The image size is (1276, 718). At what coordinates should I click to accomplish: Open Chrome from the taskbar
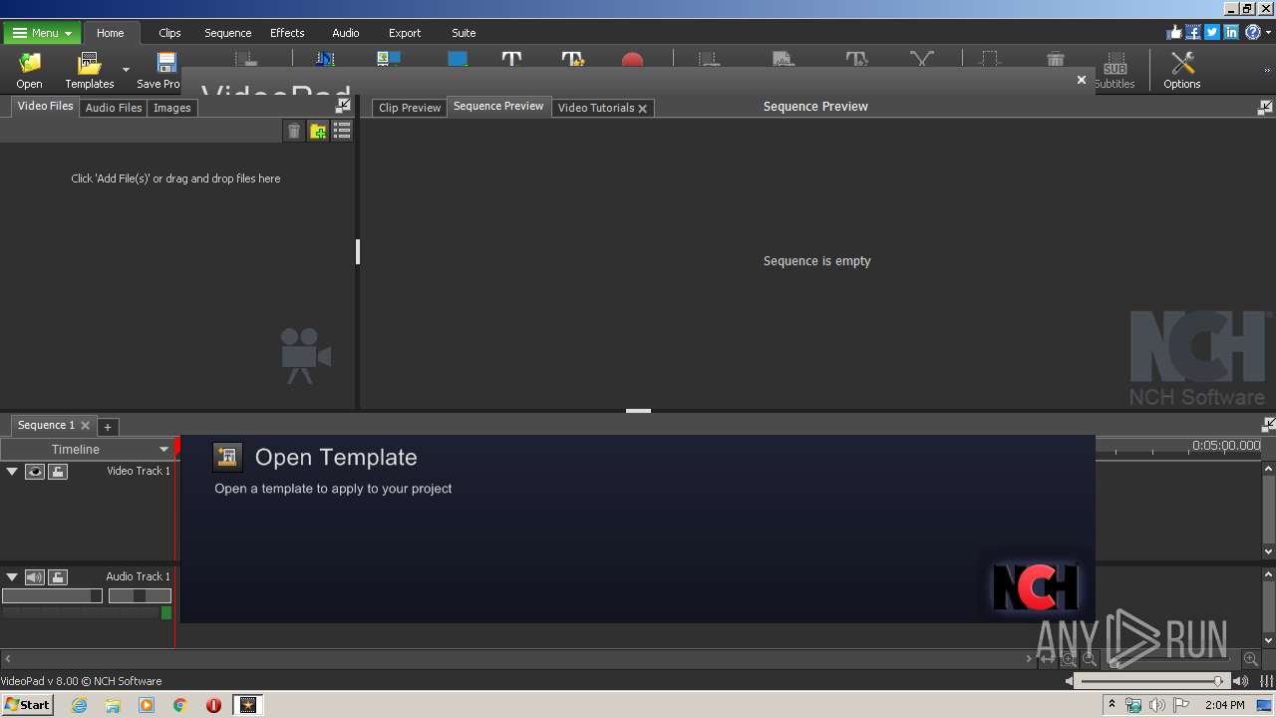point(180,705)
